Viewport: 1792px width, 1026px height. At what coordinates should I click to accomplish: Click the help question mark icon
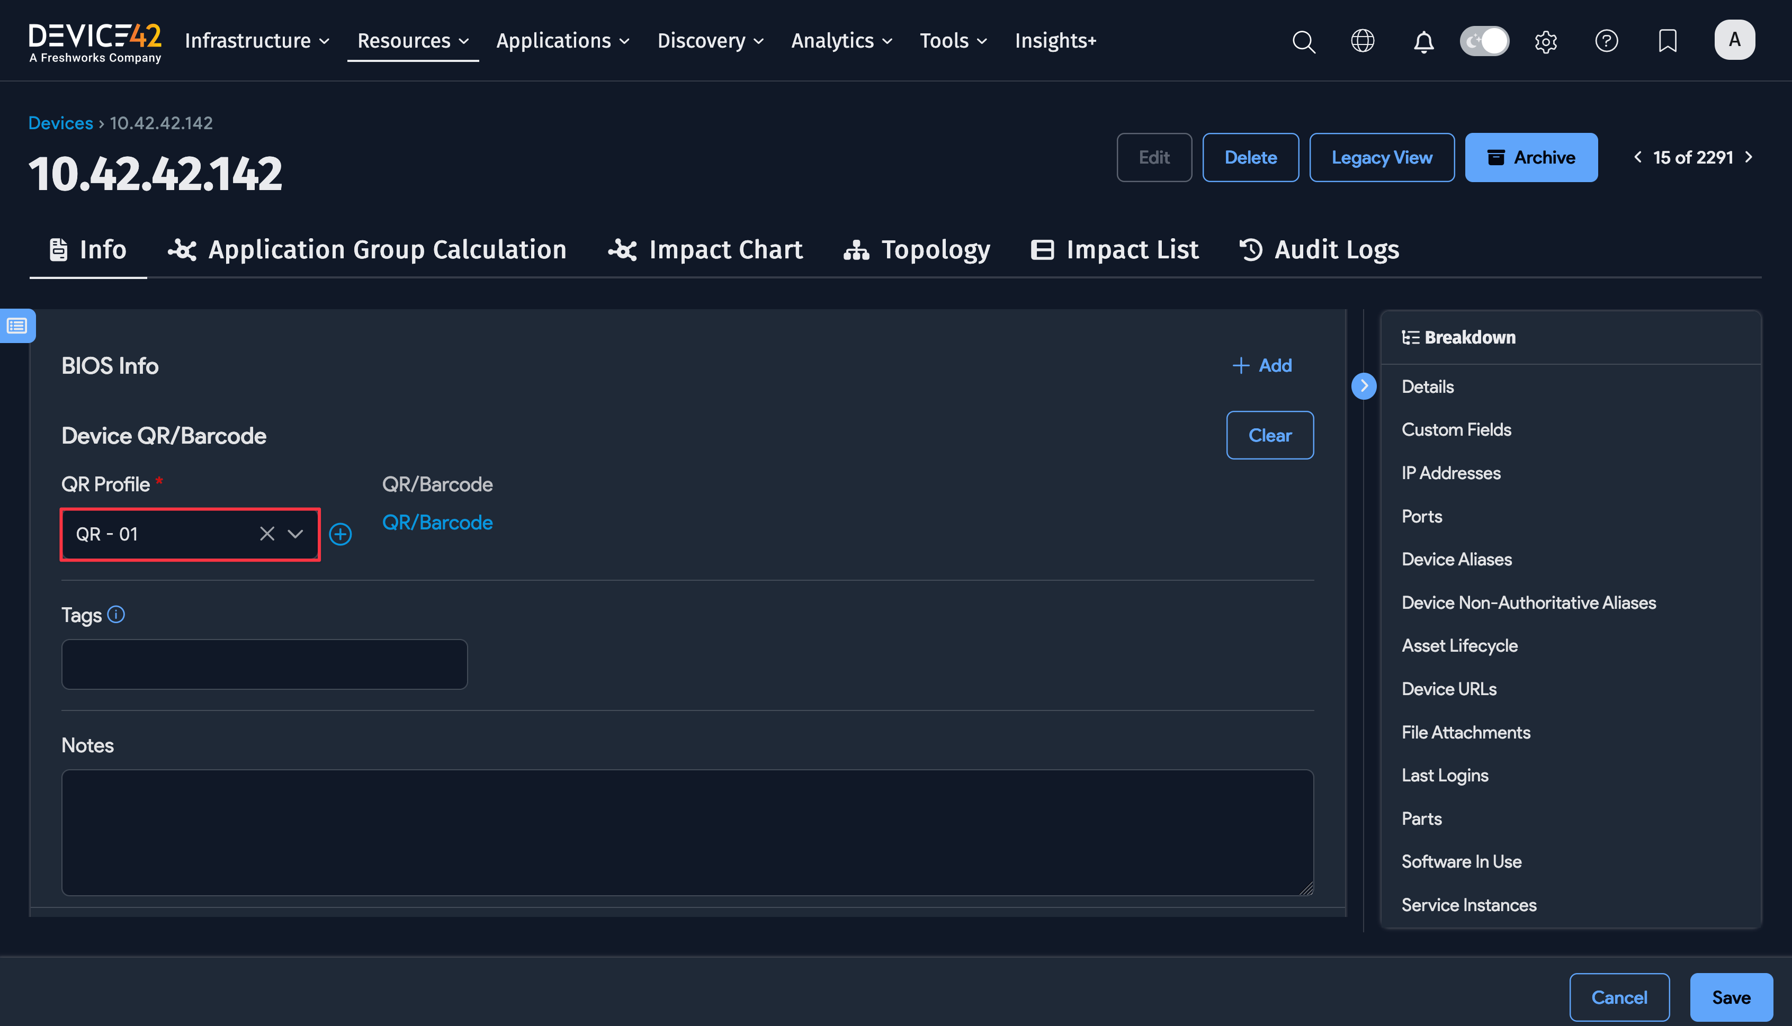(x=1606, y=41)
